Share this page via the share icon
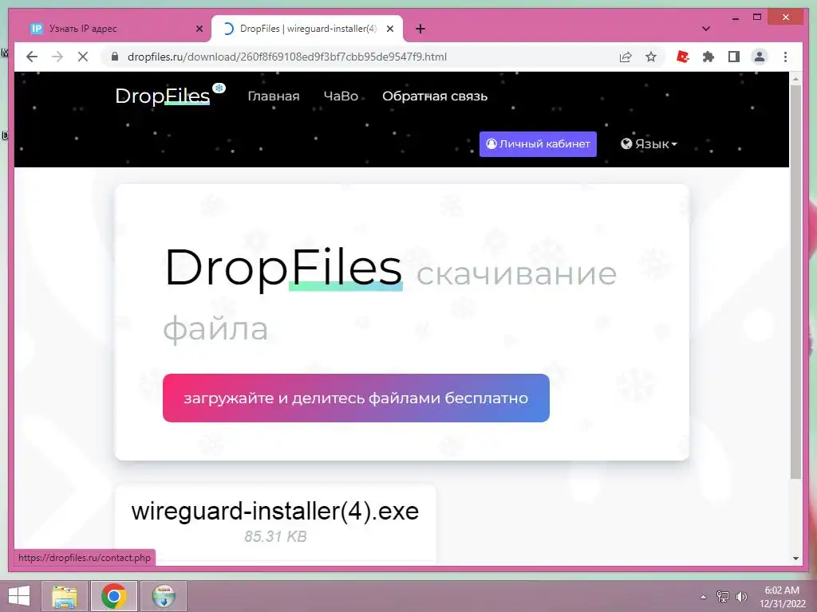The height and width of the screenshot is (612, 817). [626, 57]
